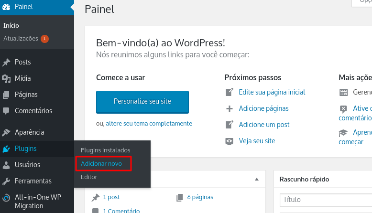The width and height of the screenshot is (372, 213).
Task: Focus the Título input in Rascunho rápido
Action: click(326, 200)
